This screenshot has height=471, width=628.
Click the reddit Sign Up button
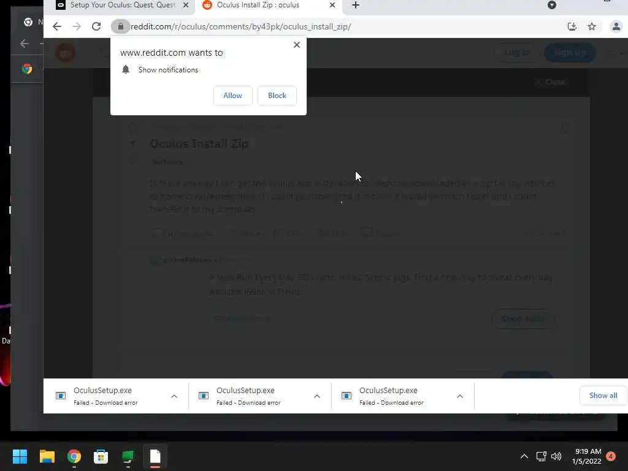(570, 53)
